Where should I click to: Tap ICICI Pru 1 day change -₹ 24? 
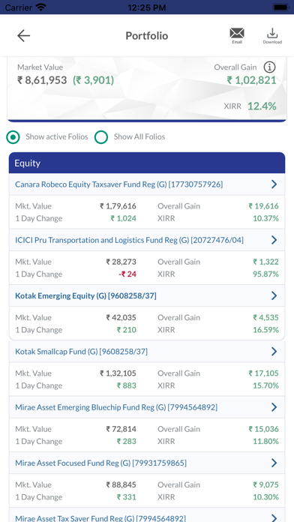pos(127,274)
